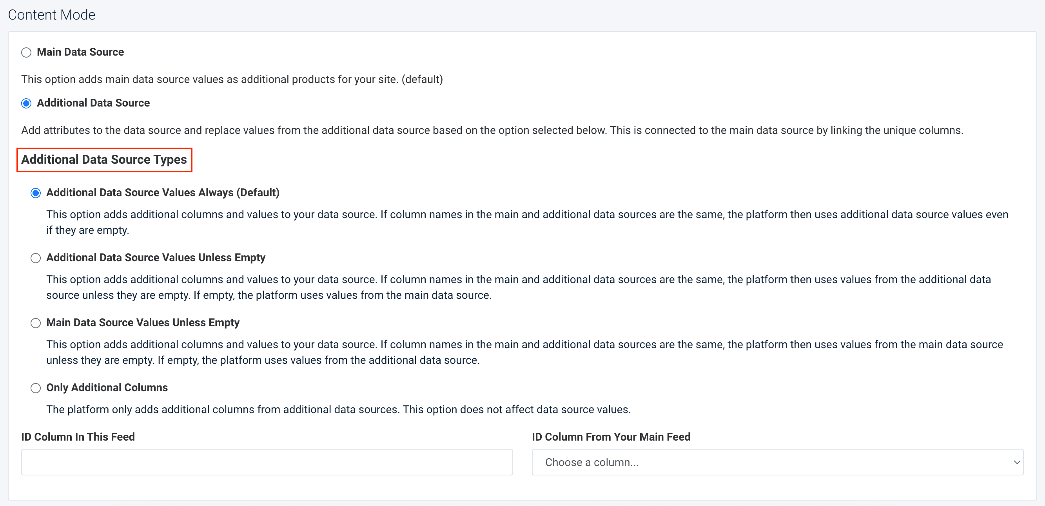Click the description under Only Additional Columns
The image size is (1045, 506).
[x=338, y=410]
